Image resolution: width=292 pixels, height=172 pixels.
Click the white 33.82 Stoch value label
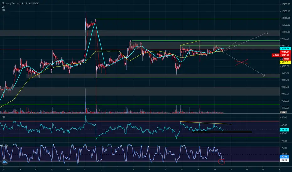pyautogui.click(x=284, y=160)
